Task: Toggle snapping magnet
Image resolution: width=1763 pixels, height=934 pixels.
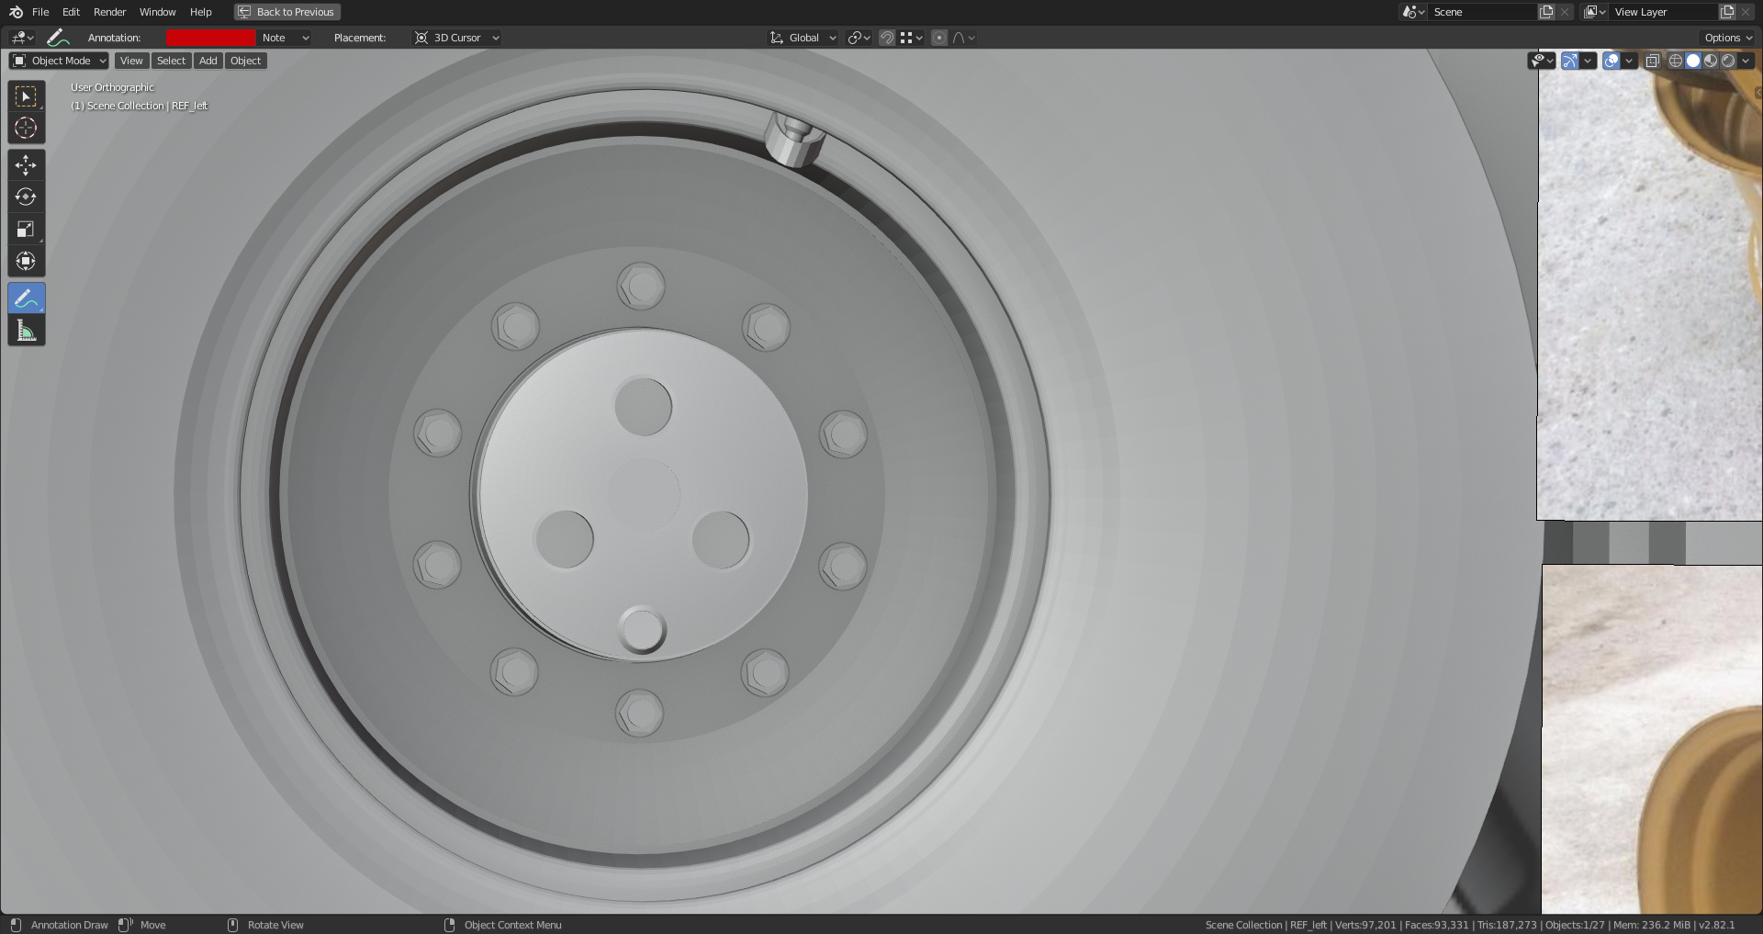Action: [886, 38]
